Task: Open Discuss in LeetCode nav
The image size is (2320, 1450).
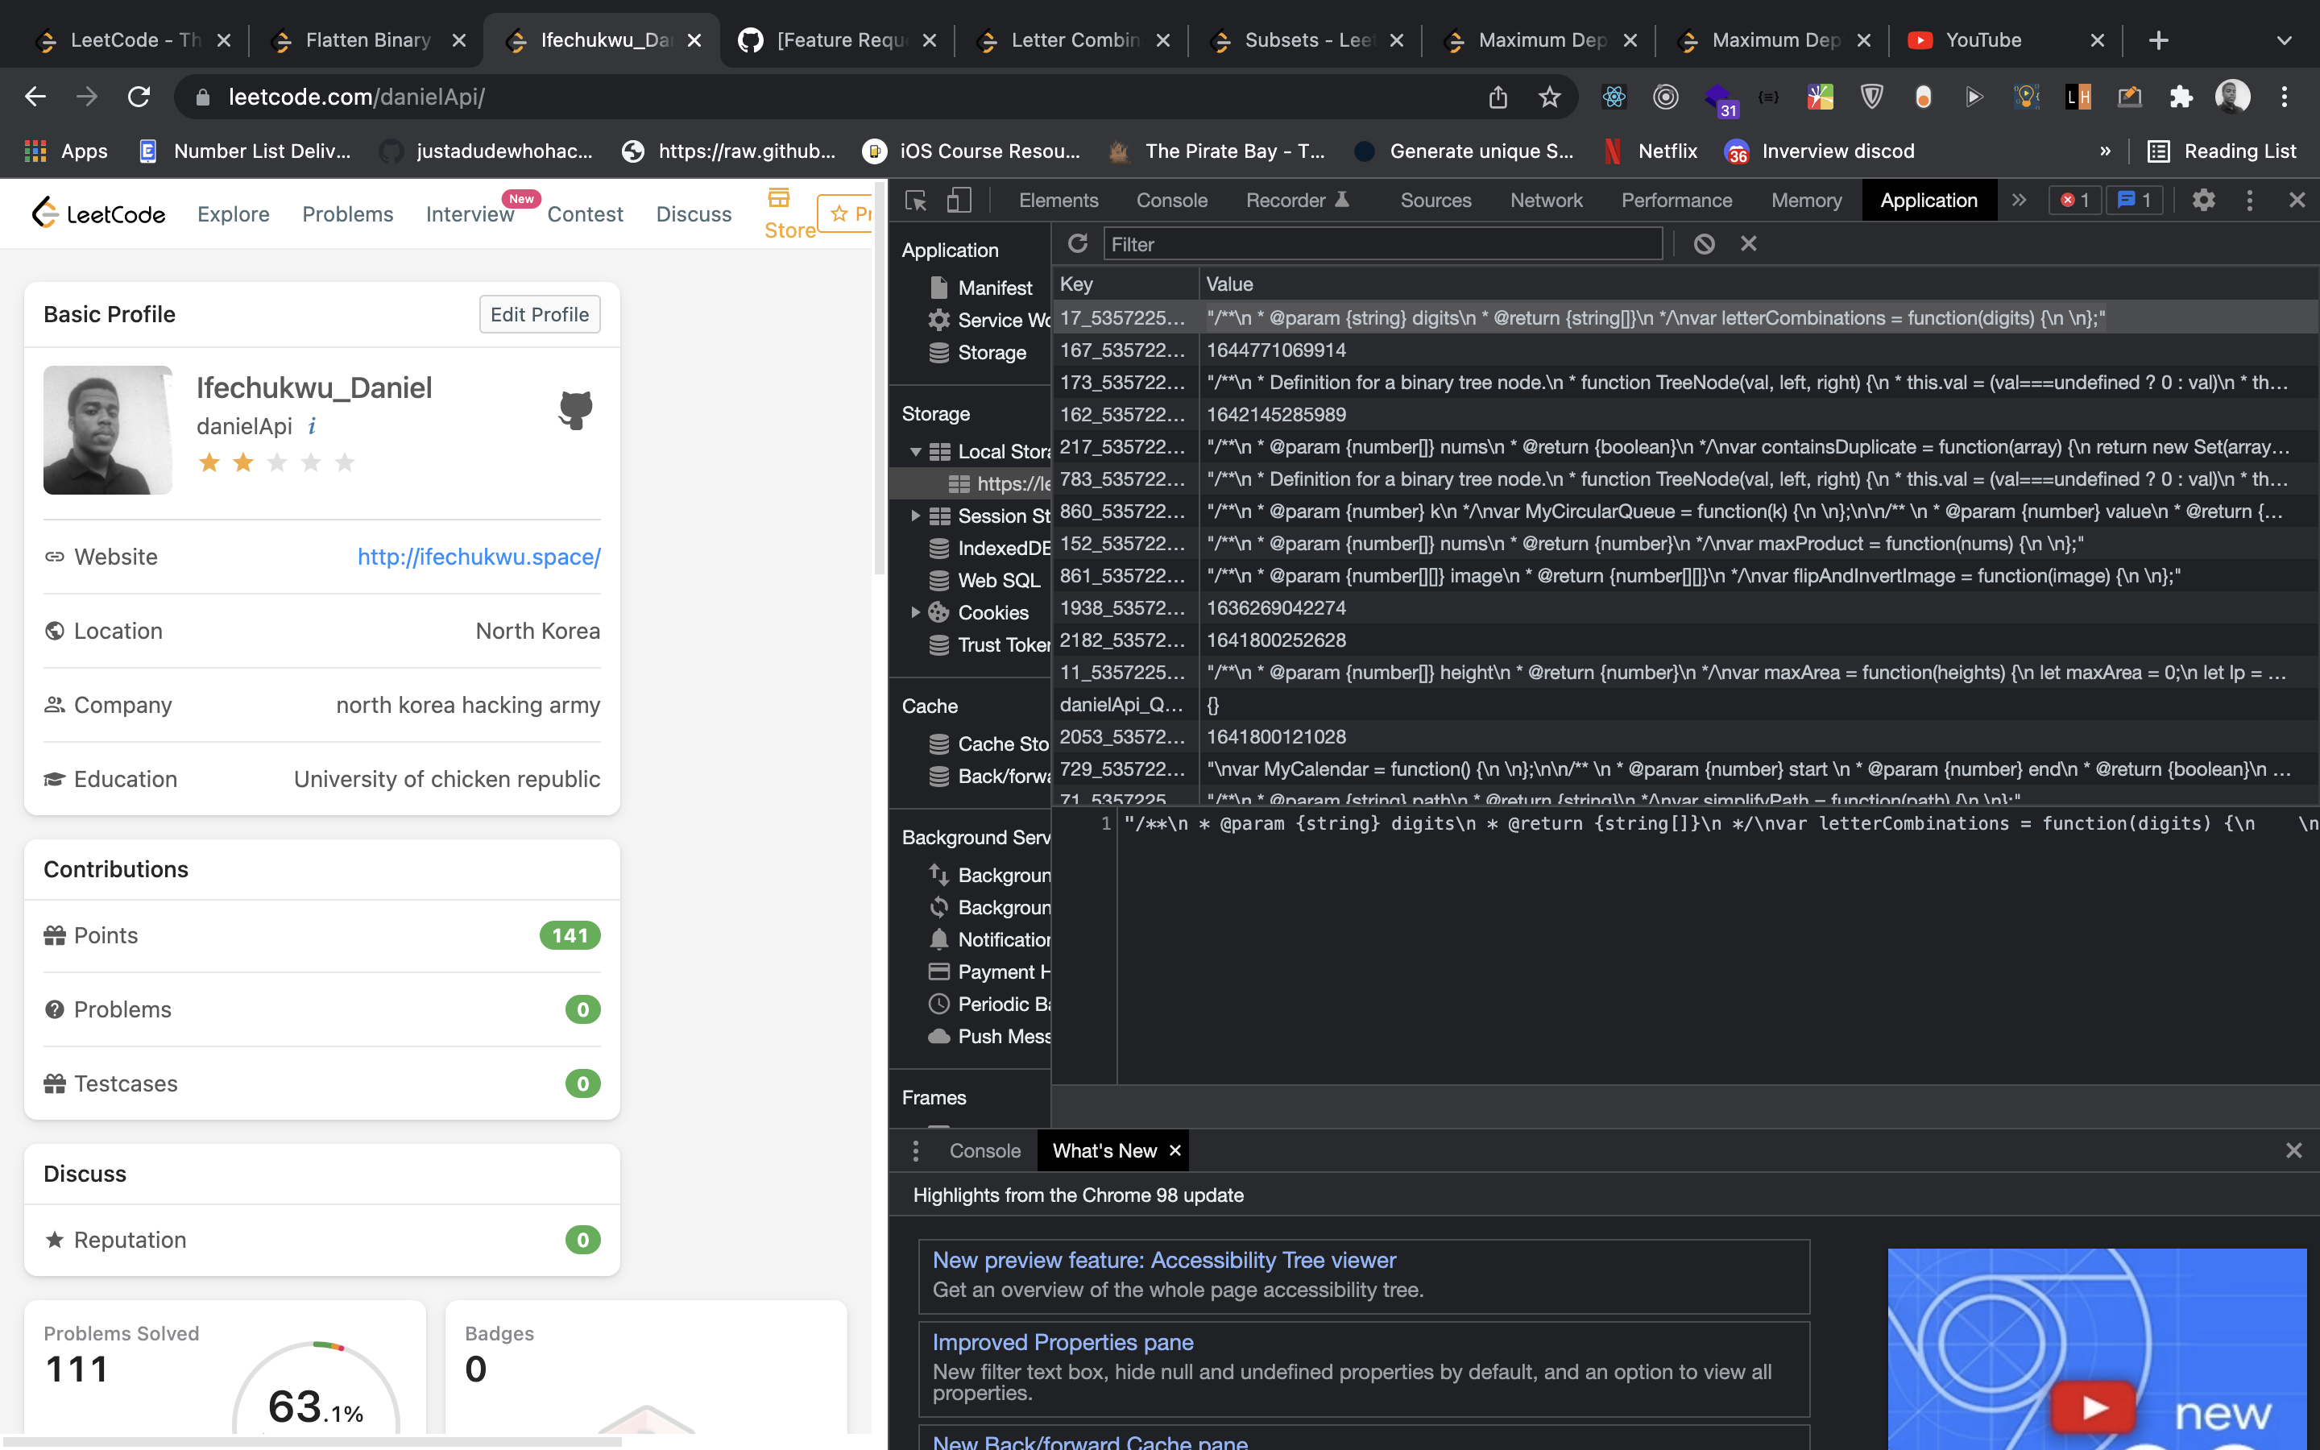Action: click(x=693, y=213)
